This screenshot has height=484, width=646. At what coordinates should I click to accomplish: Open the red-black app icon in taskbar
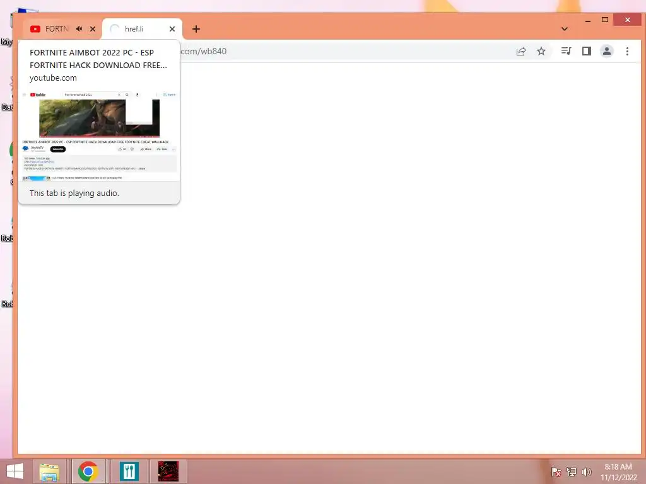click(x=168, y=471)
